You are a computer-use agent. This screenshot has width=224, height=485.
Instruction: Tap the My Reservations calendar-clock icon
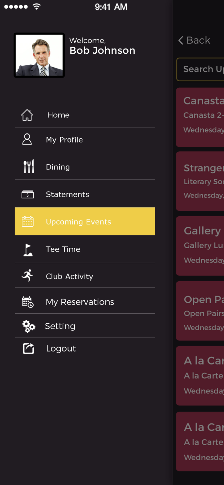(x=27, y=302)
